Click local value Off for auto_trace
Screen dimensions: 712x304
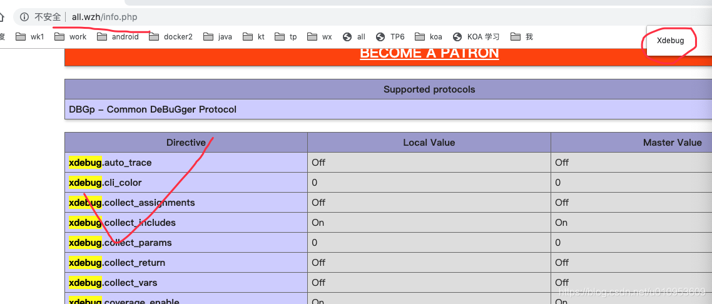[x=318, y=163]
